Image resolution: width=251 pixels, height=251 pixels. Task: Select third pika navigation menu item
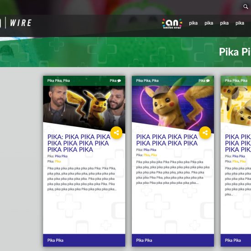pos(224,23)
